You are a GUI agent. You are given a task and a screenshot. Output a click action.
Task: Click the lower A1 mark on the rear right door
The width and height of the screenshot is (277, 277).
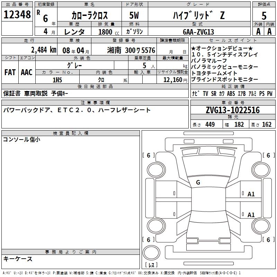(x=251, y=215)
